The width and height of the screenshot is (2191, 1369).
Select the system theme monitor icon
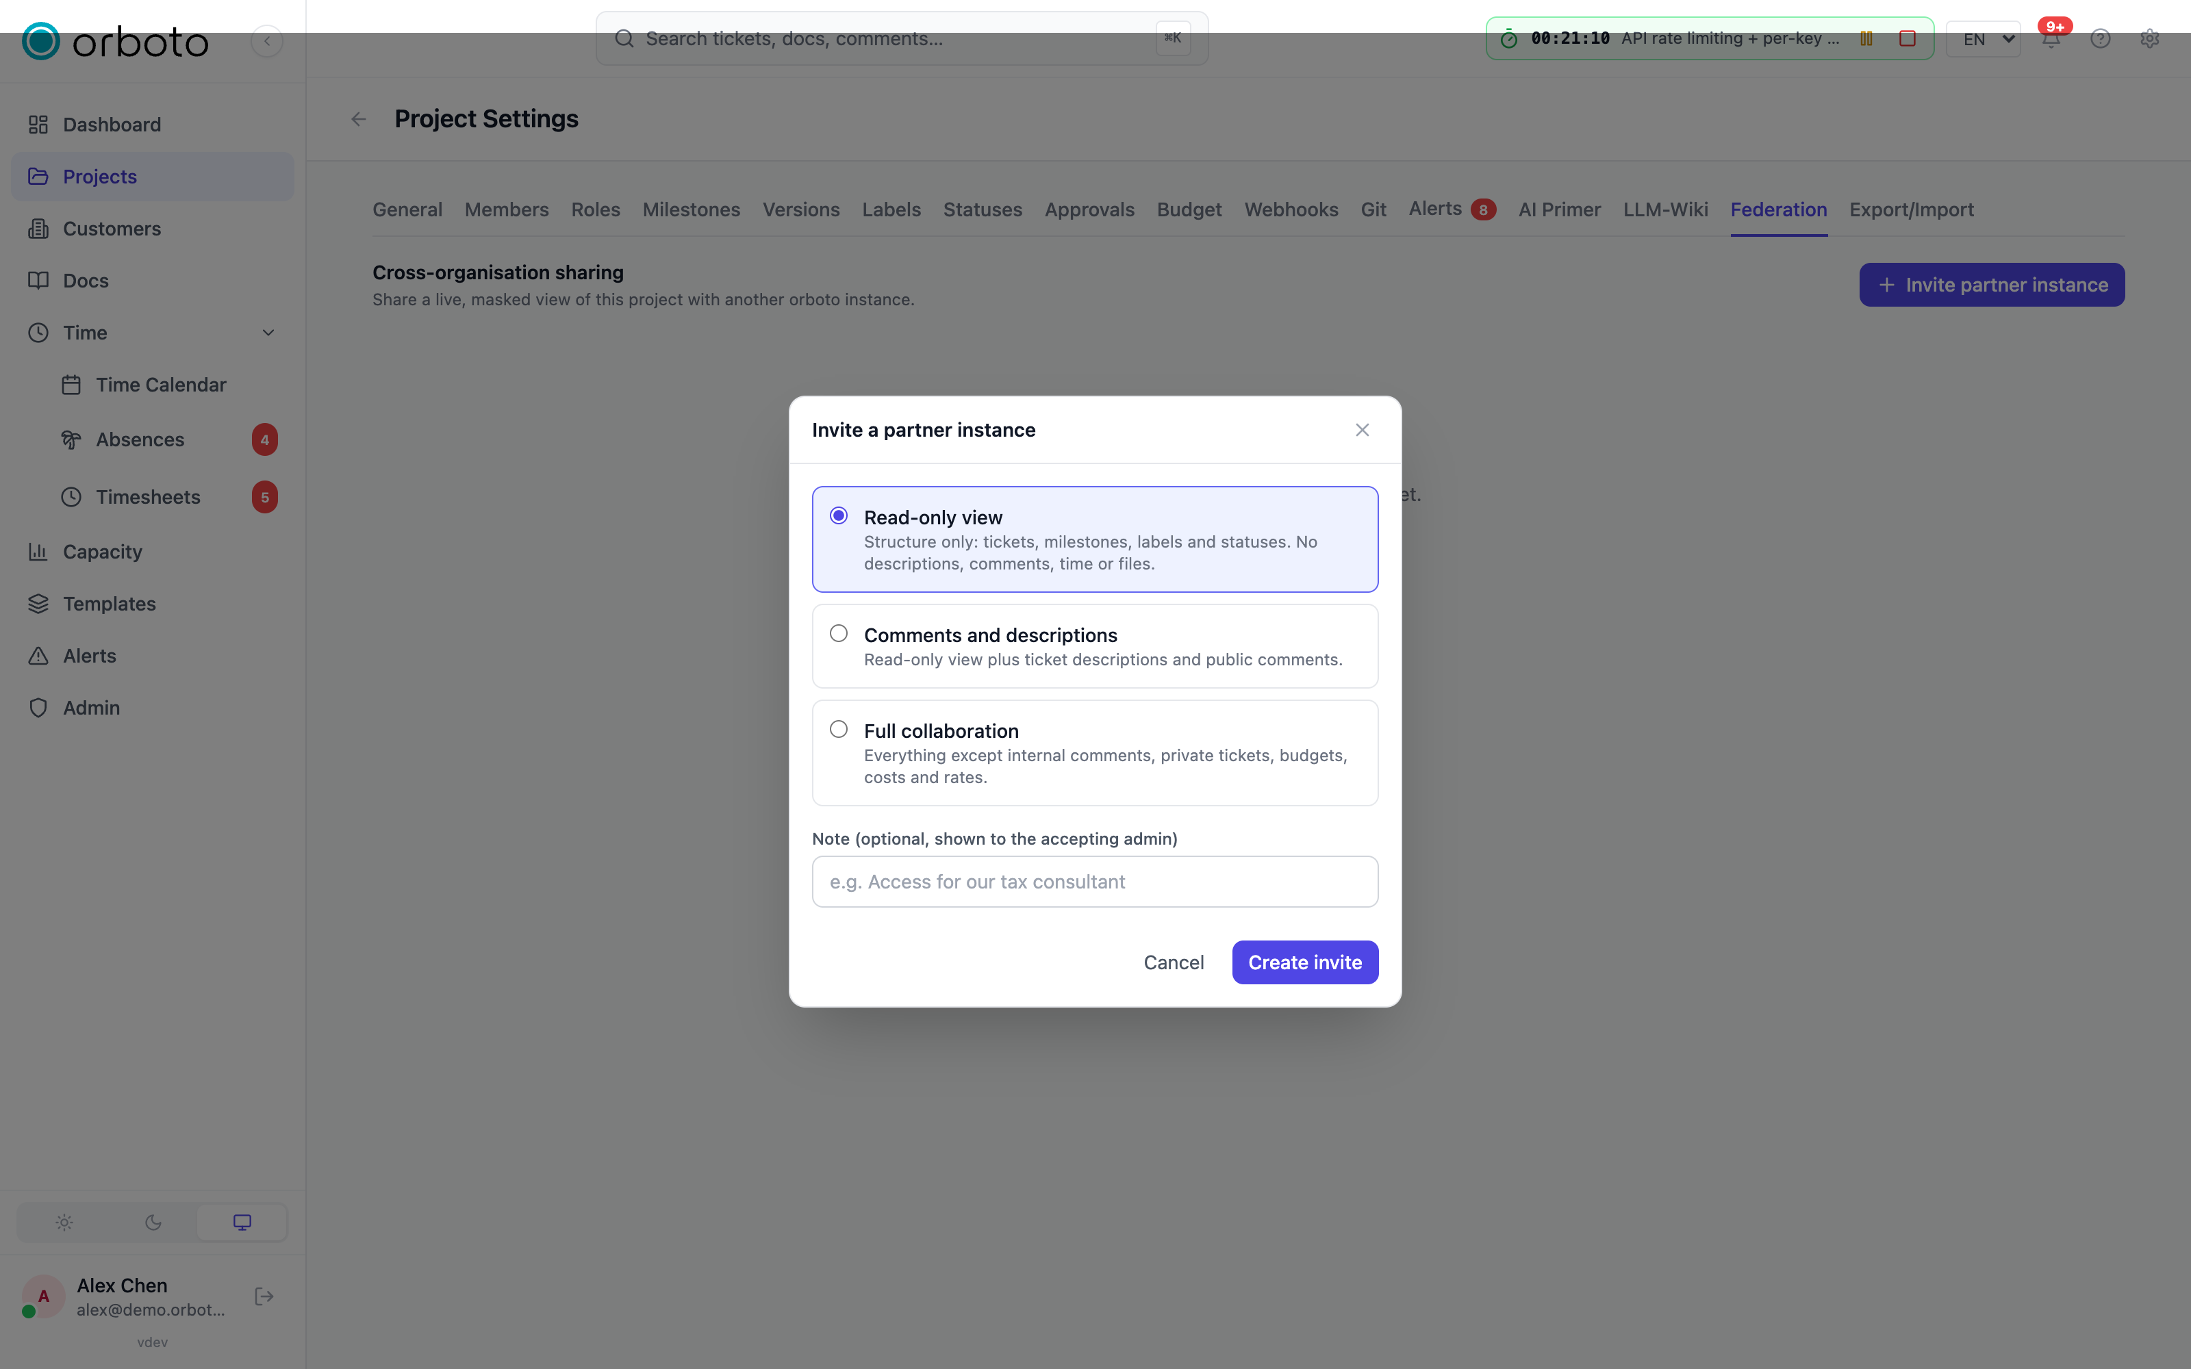pyautogui.click(x=242, y=1223)
